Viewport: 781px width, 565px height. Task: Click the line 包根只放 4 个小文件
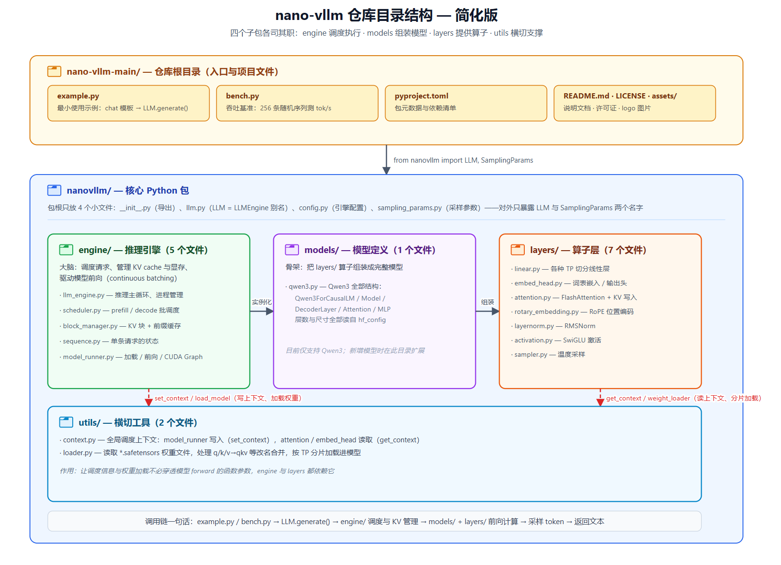point(345,208)
